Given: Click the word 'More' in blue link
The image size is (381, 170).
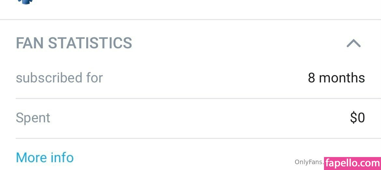Looking at the screenshot, I should click(29, 158).
